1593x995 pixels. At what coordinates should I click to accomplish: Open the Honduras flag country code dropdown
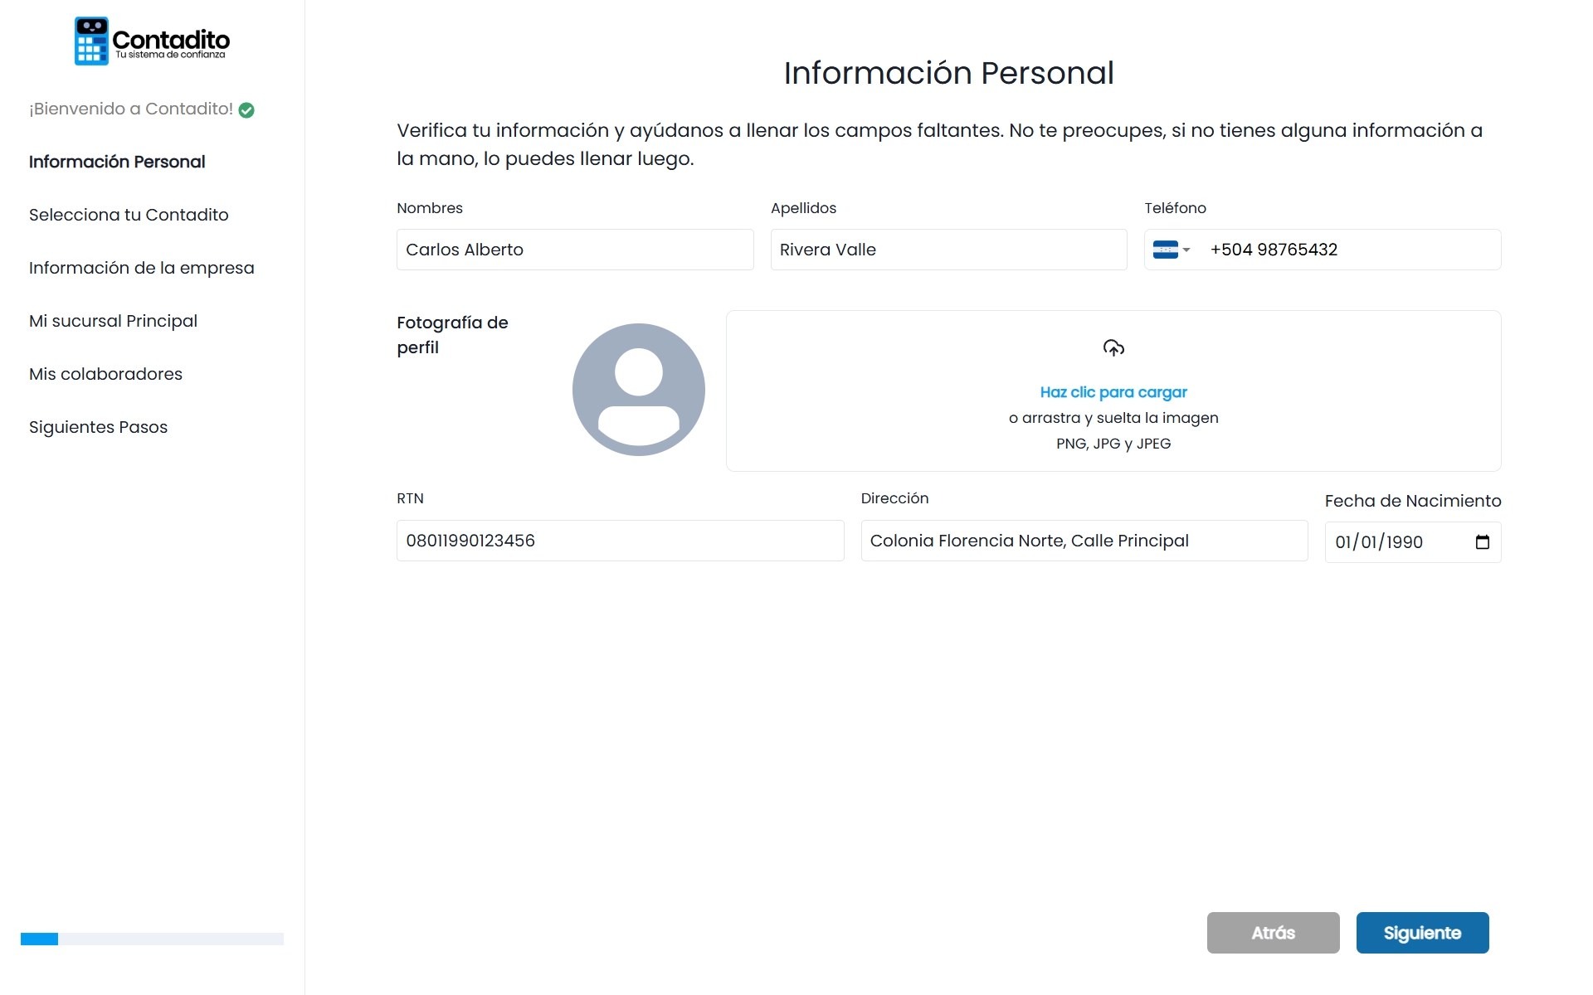click(1172, 250)
